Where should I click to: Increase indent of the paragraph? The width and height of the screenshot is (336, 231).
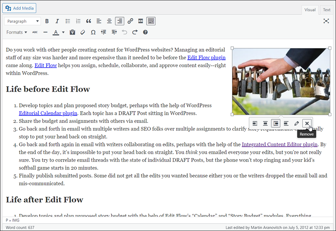[x=114, y=32]
